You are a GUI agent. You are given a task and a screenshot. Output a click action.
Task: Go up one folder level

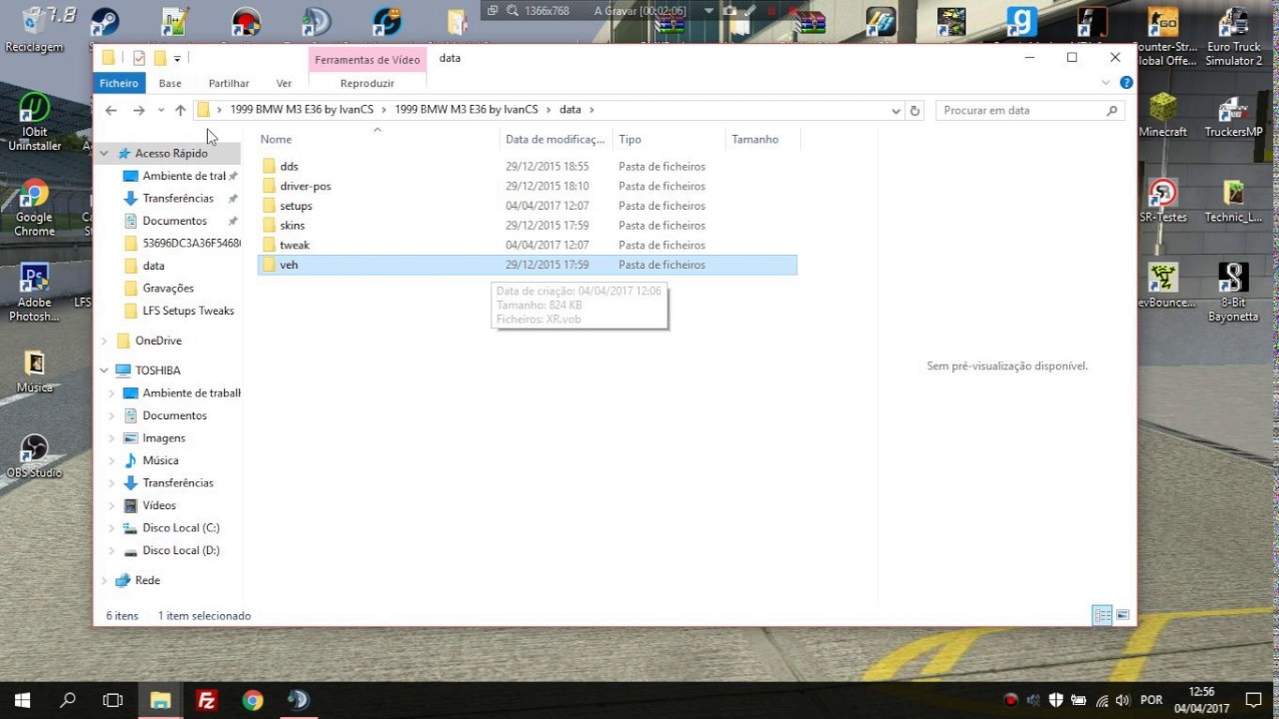pyautogui.click(x=180, y=110)
